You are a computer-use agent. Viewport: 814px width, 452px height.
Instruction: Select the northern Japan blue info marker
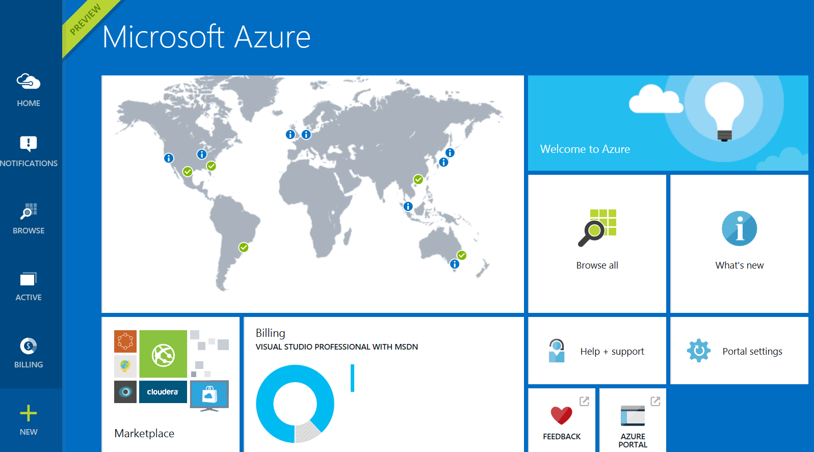pyautogui.click(x=450, y=152)
